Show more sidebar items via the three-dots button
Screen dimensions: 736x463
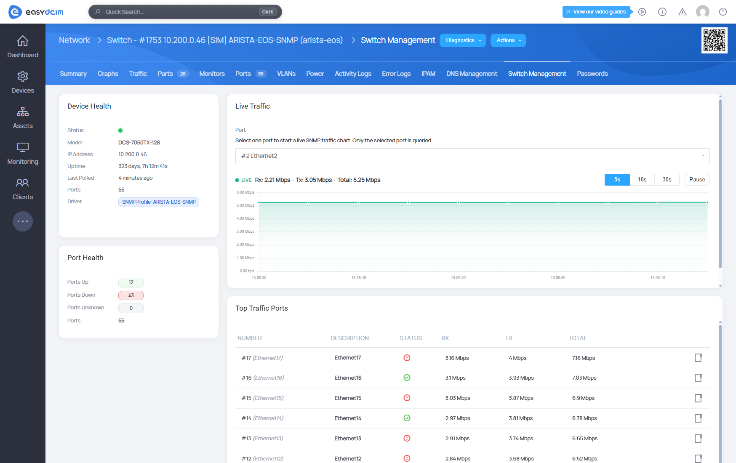(x=23, y=221)
